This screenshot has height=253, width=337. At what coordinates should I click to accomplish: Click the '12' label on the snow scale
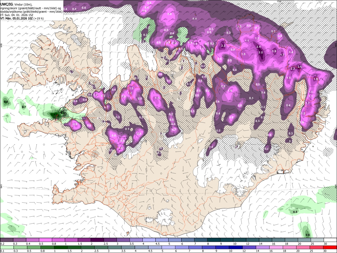[248, 244]
